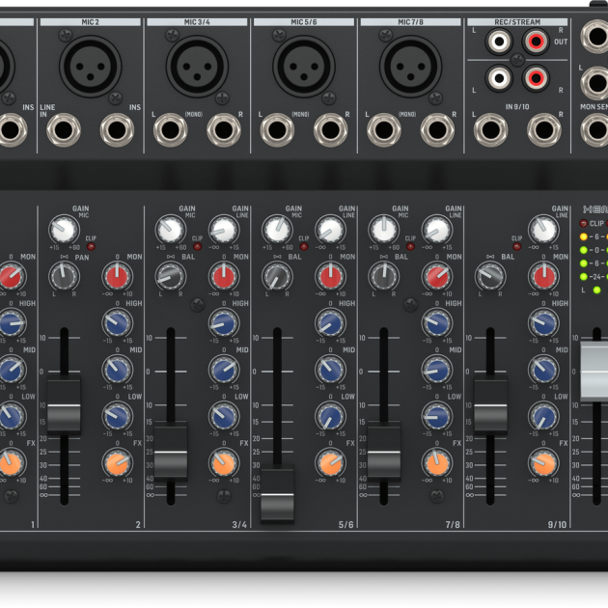Click the MIC 2 XLR input socket
The image size is (608, 608).
[x=91, y=67]
